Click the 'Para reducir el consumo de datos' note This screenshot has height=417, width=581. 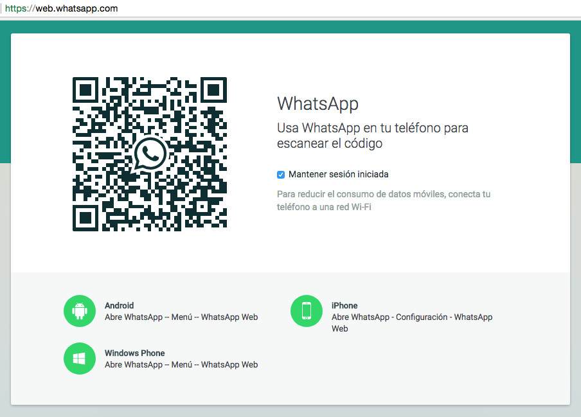point(384,200)
